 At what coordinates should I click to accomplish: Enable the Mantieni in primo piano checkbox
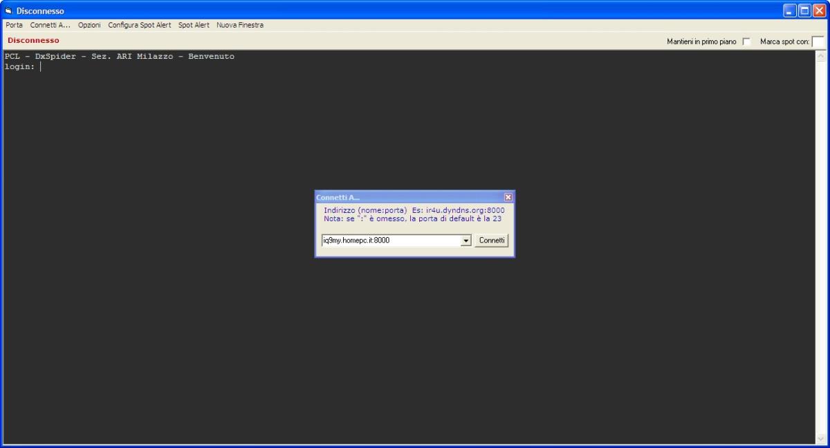click(x=746, y=41)
